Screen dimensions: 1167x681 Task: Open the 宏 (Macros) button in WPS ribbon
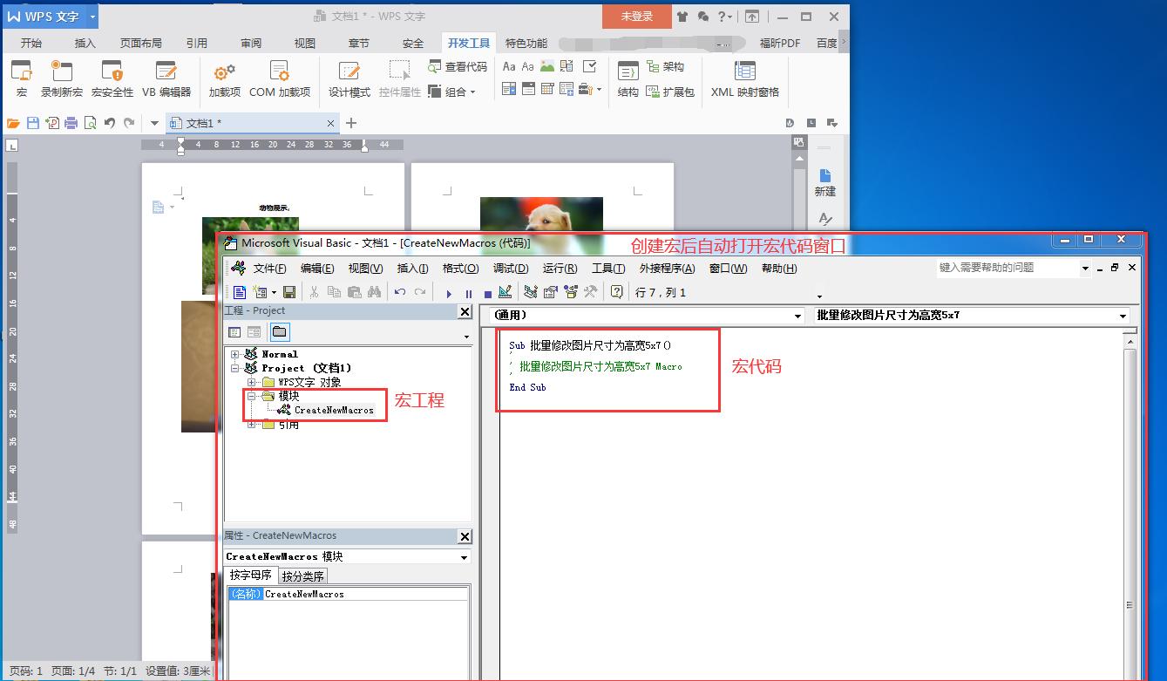click(21, 78)
